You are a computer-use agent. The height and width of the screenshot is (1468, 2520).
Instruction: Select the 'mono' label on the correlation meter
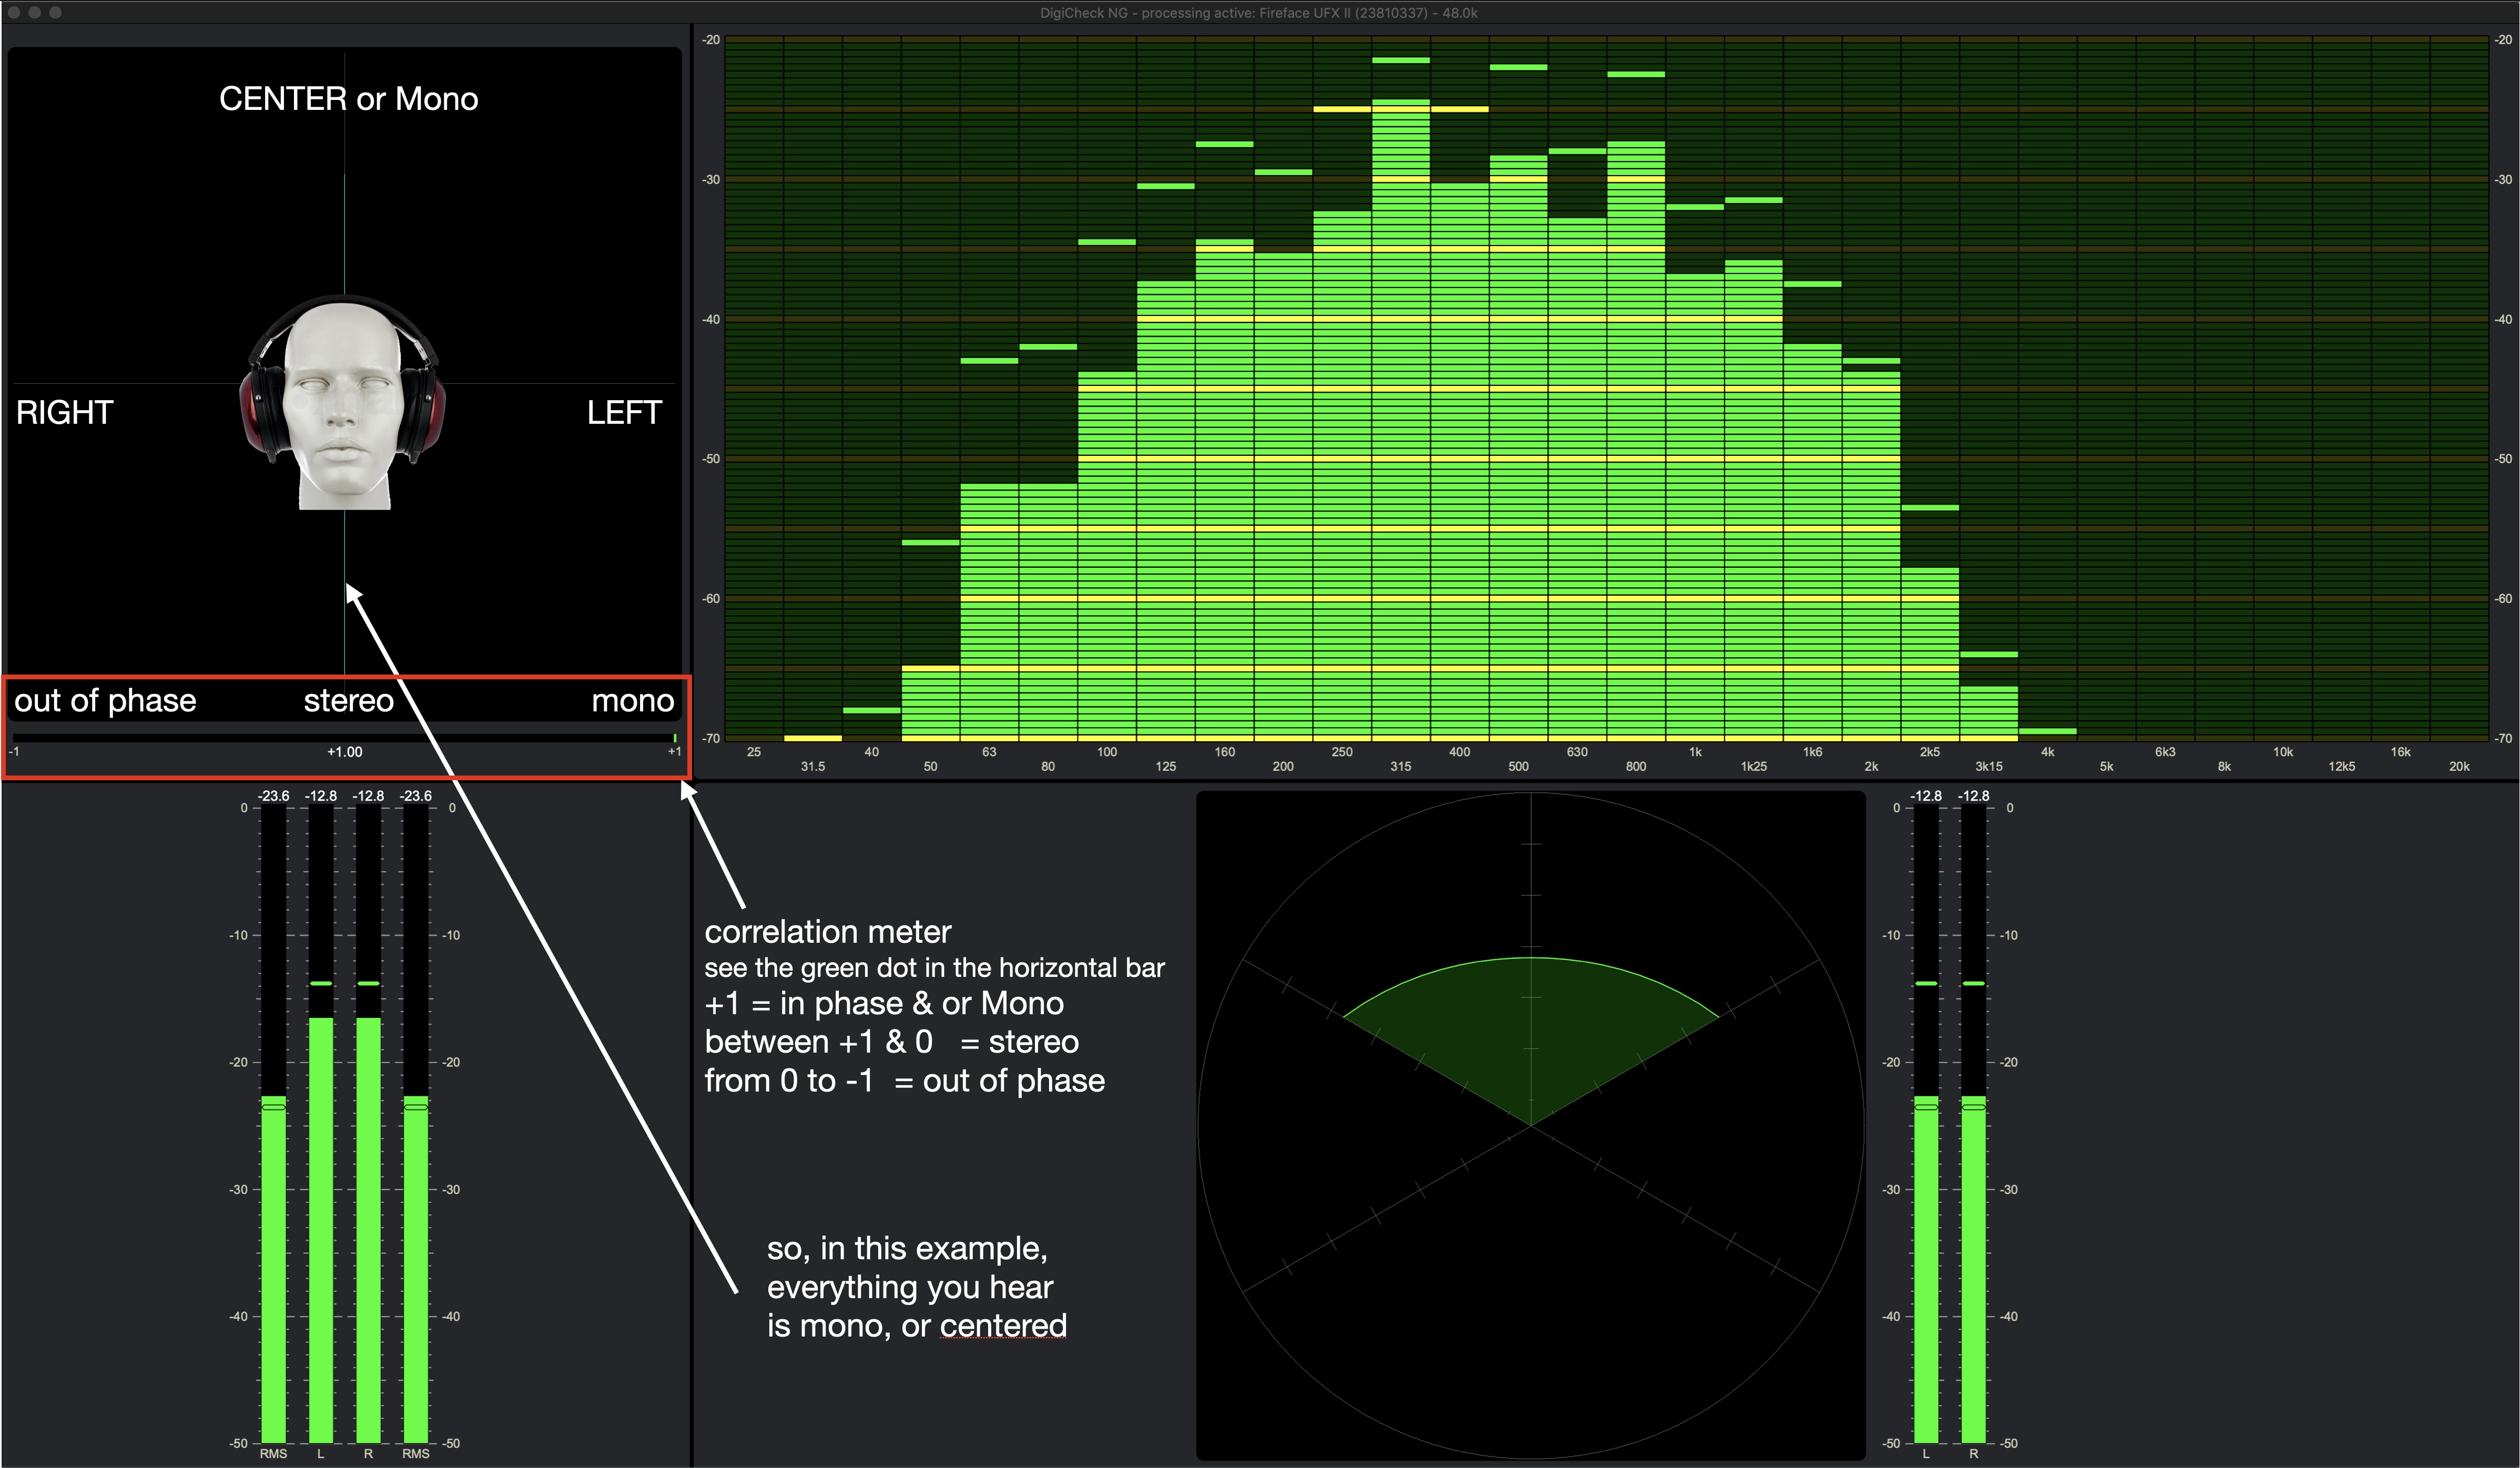coord(632,701)
